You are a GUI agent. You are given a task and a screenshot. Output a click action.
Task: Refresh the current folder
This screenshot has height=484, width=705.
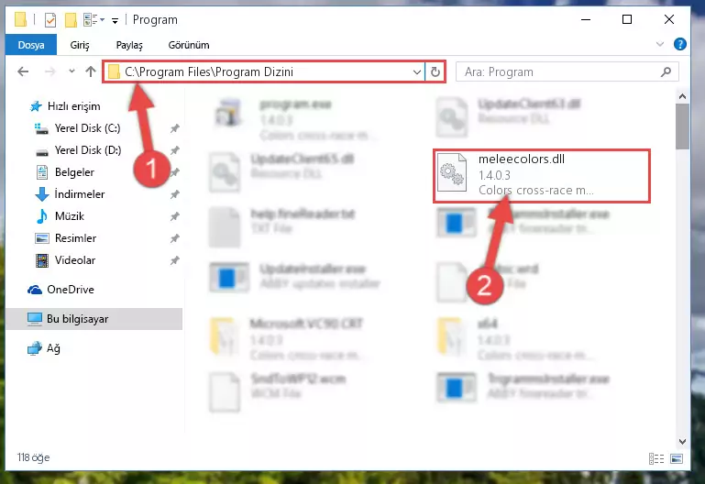click(x=435, y=71)
